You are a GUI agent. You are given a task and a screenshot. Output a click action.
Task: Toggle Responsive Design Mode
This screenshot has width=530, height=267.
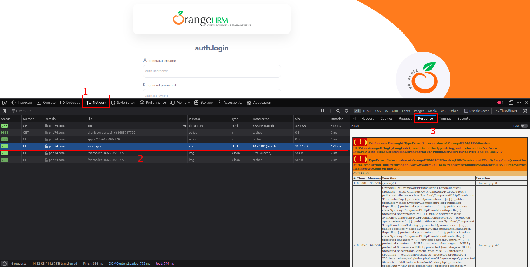click(x=511, y=103)
